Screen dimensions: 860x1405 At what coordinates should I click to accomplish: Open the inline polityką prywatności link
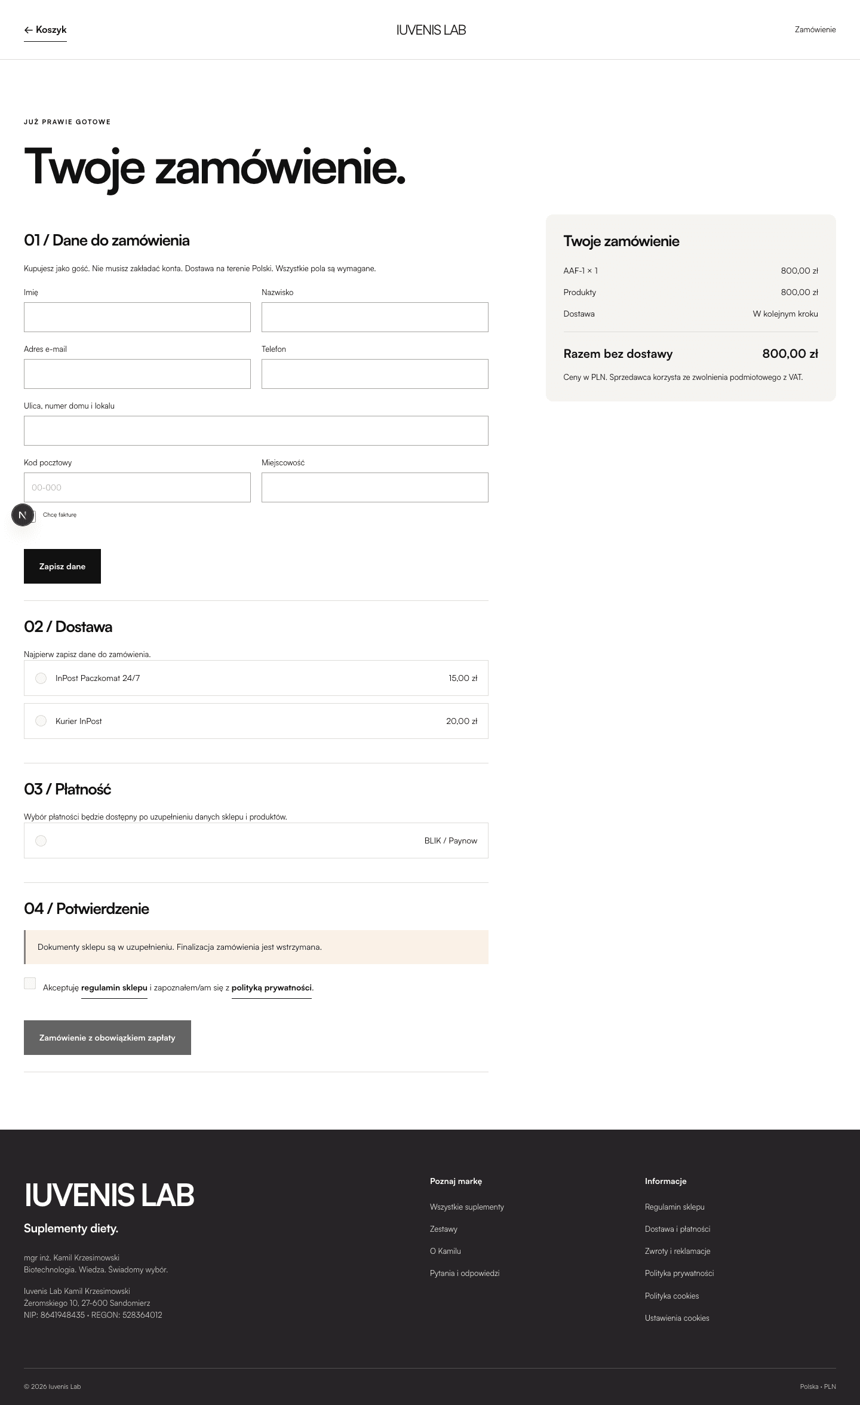272,988
